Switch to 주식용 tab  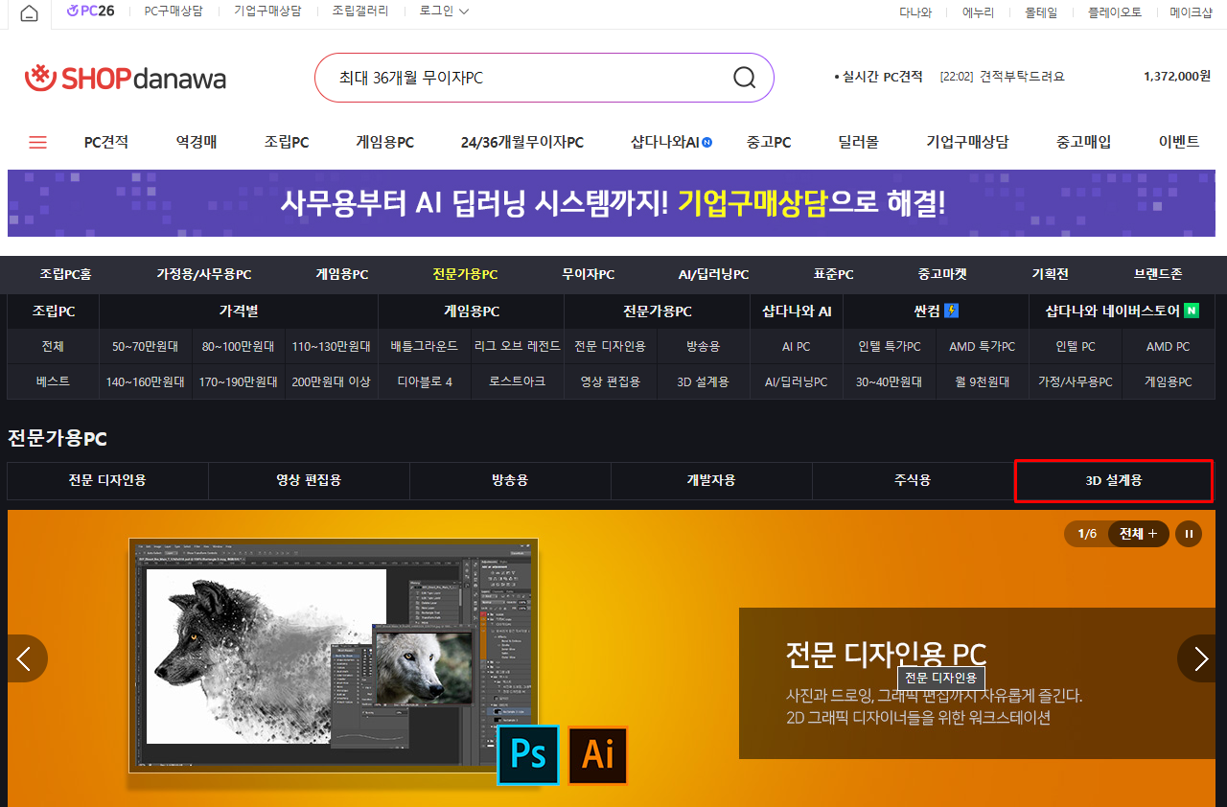[x=913, y=481]
